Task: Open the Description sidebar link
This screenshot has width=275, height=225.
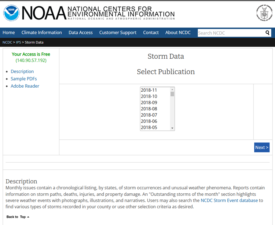Action: click(22, 72)
